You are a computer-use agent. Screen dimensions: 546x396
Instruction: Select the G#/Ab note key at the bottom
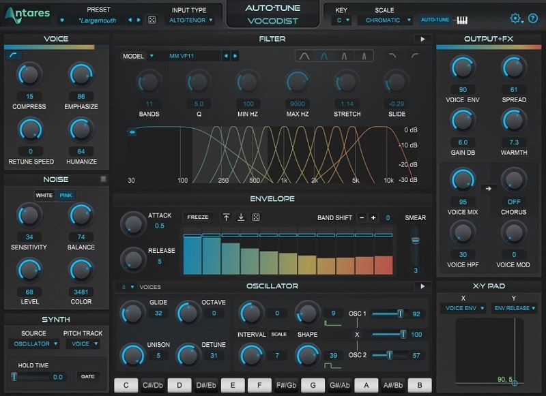(x=339, y=385)
